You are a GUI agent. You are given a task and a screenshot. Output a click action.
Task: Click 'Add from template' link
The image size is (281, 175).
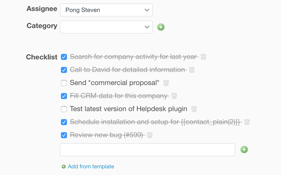coord(91,167)
